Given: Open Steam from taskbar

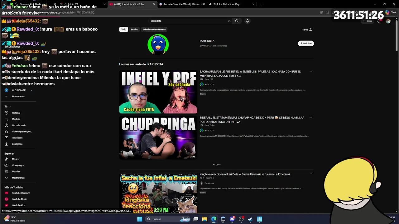Looking at the screenshot, I should 250,219.
